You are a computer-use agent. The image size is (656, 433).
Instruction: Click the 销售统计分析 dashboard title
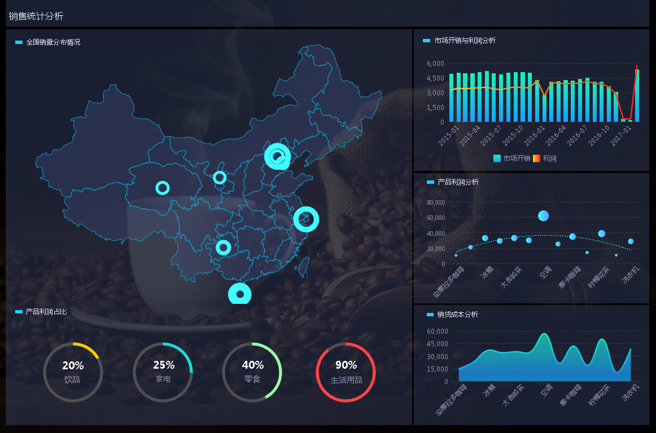[36, 16]
